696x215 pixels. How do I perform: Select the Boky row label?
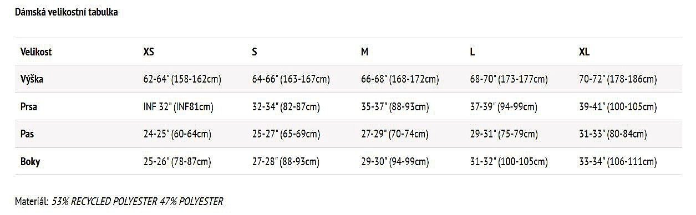tap(30, 162)
